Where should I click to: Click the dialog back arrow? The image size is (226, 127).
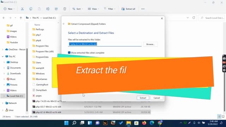(x=64, y=24)
